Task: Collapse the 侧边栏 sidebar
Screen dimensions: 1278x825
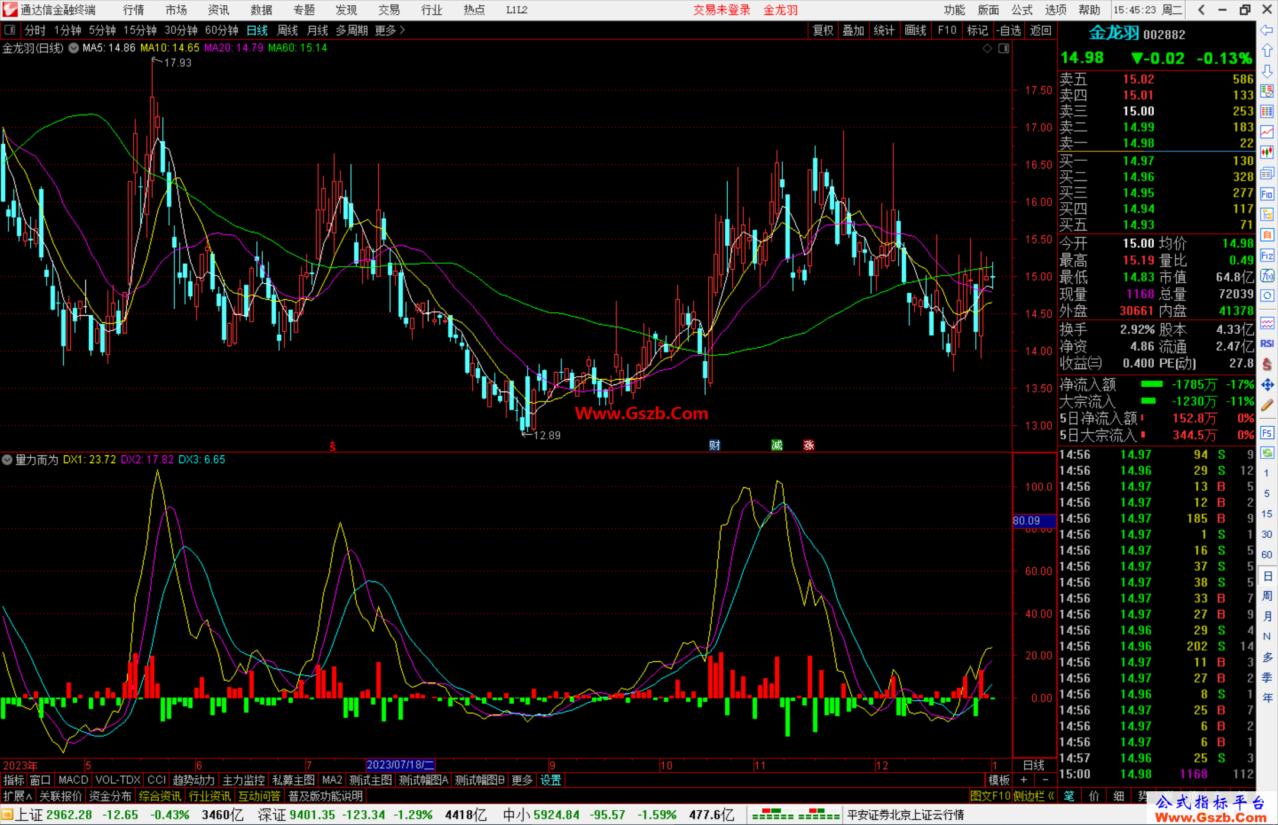Action: click(1034, 796)
